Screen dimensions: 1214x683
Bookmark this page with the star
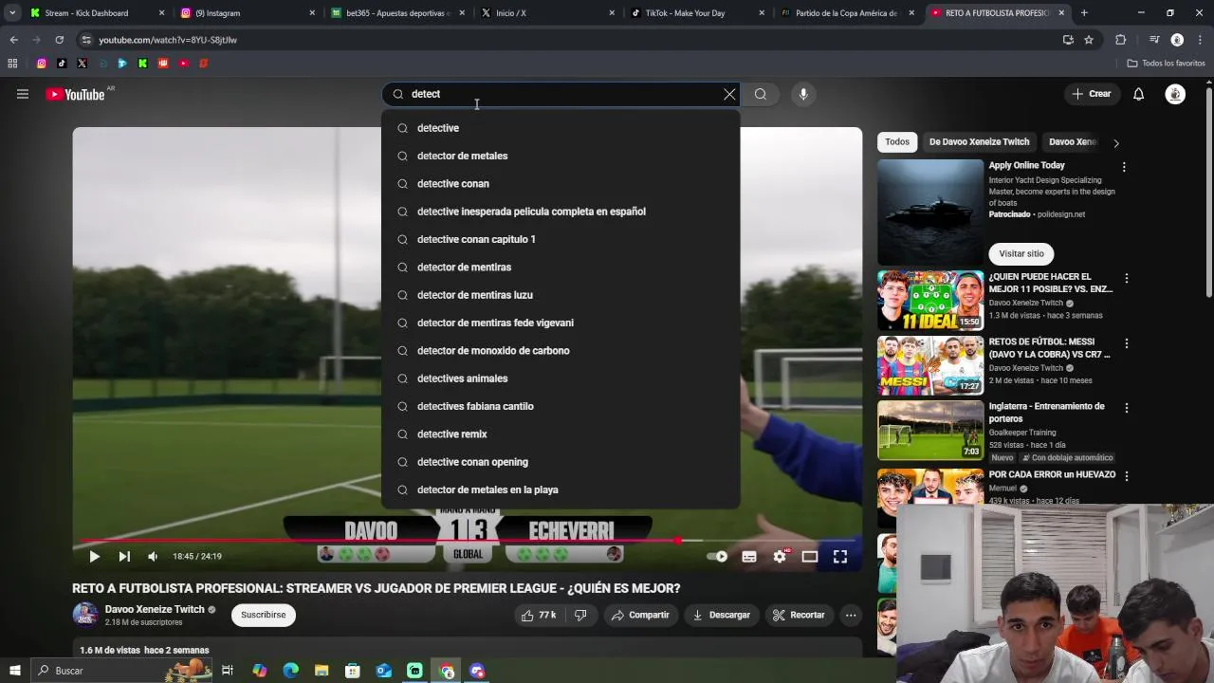[1089, 40]
